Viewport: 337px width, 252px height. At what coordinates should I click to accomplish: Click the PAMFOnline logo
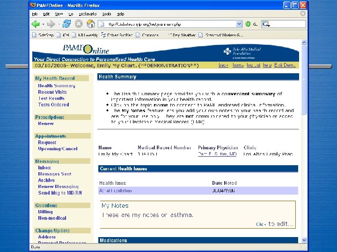[x=86, y=49]
